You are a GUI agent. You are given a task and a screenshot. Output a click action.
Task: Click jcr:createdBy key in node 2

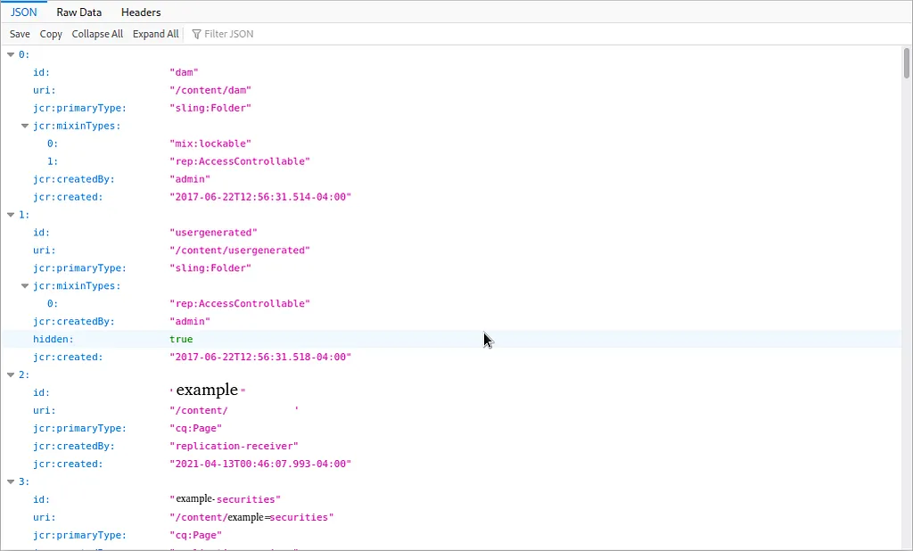pos(74,446)
